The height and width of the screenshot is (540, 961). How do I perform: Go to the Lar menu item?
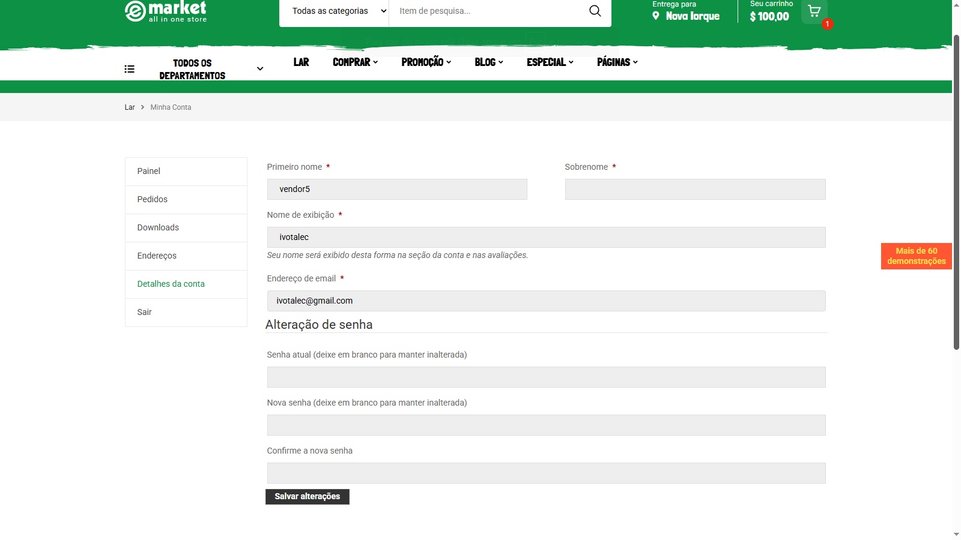click(301, 62)
